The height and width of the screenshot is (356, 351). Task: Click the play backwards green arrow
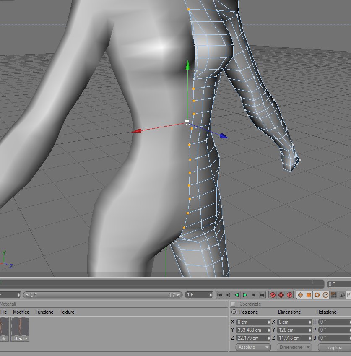click(x=237, y=295)
